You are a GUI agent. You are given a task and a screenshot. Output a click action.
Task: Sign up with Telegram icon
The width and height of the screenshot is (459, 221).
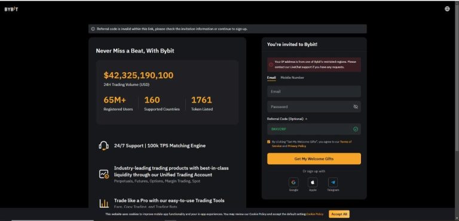333,182
